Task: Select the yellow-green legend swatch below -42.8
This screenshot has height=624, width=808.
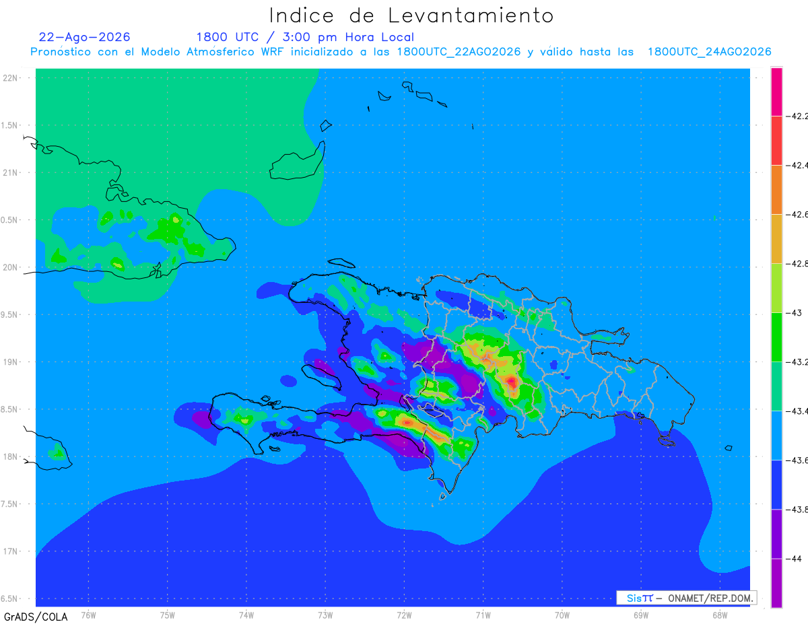Action: coord(776,288)
